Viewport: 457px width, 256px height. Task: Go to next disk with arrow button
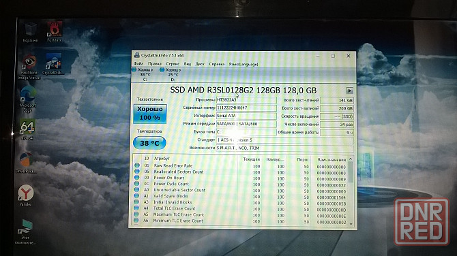(x=349, y=91)
